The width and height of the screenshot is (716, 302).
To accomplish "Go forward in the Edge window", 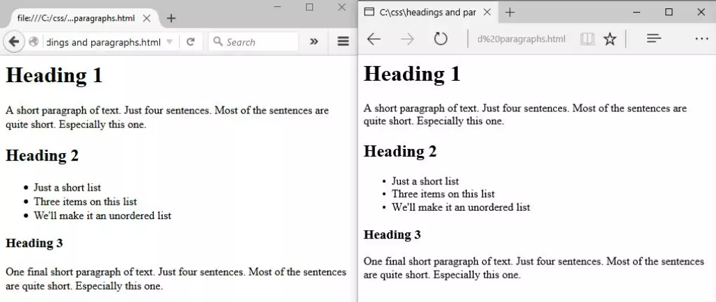I will coord(407,39).
